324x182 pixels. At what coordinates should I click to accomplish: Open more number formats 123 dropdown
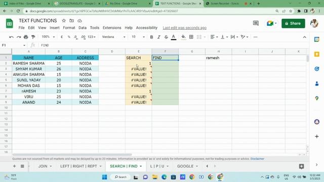92,37
